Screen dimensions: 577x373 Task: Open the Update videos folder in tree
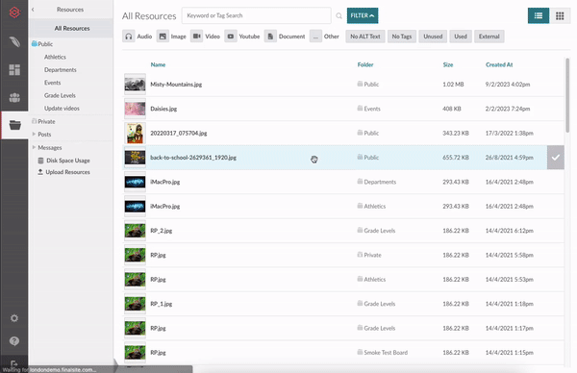coord(62,109)
